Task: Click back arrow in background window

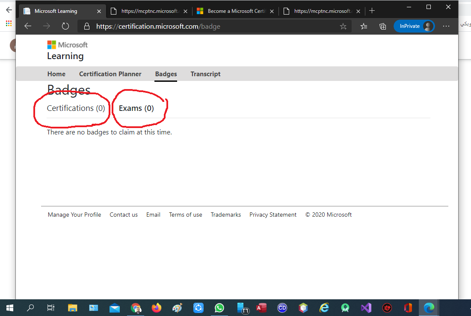Action: (9, 10)
